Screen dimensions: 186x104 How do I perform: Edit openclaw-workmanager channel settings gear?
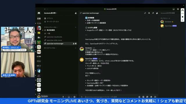click(76, 44)
